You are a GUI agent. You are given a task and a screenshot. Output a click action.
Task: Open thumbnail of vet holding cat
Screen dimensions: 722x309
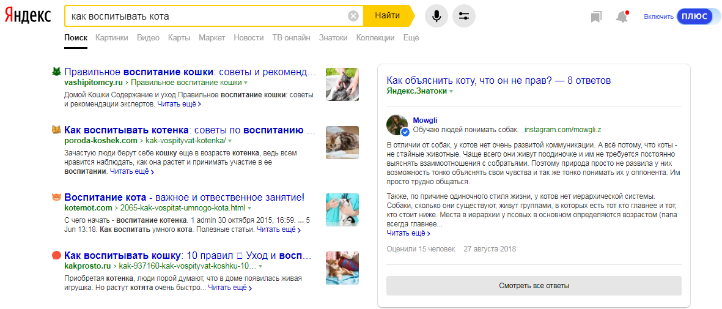coord(342,210)
